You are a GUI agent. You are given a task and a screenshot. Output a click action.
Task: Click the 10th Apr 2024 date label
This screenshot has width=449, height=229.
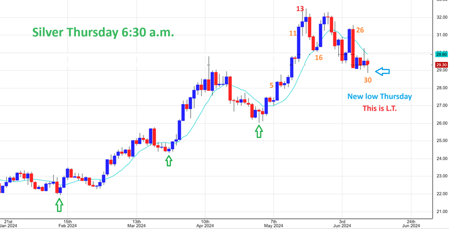click(x=205, y=223)
